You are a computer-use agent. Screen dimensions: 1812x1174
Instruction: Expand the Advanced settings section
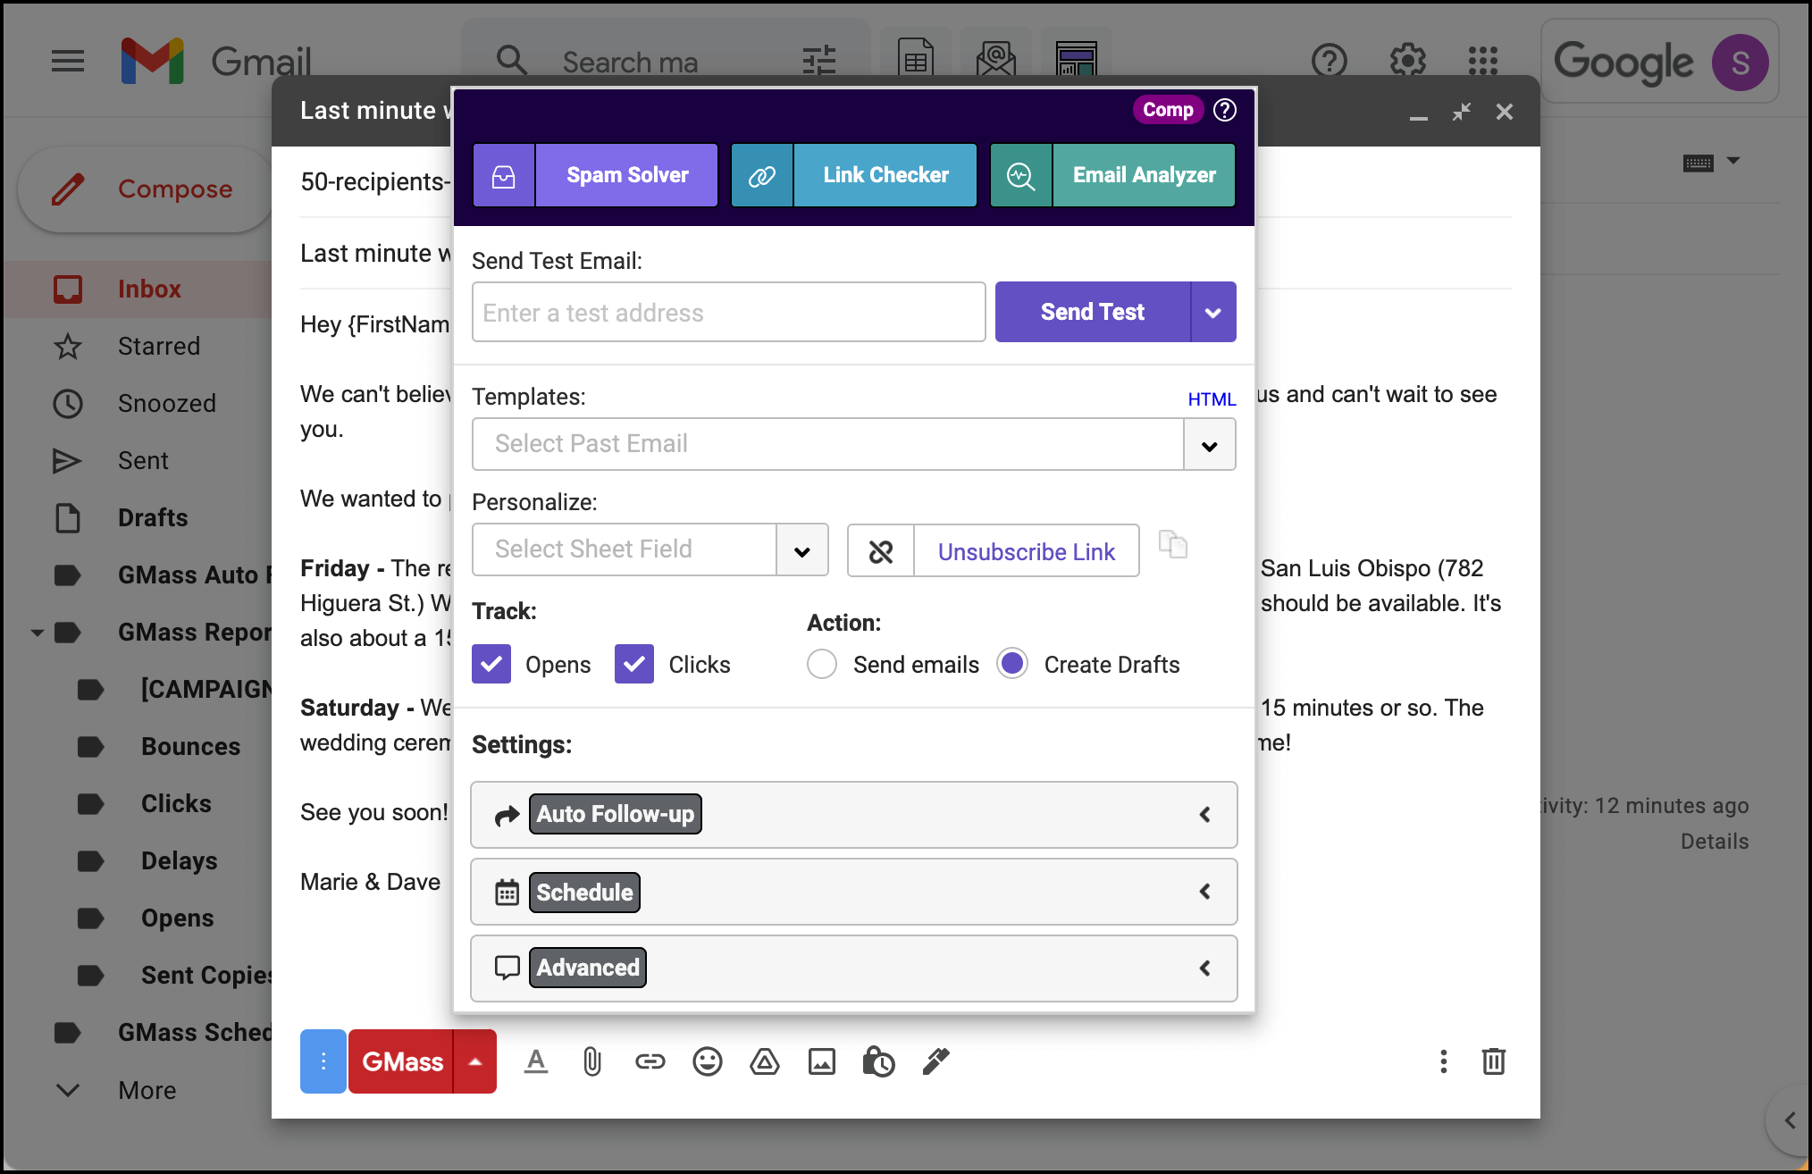(854, 969)
